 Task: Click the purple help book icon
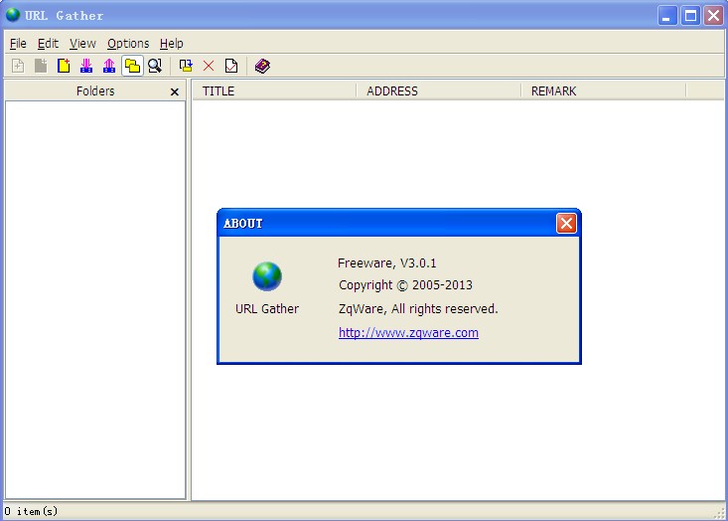tap(262, 66)
